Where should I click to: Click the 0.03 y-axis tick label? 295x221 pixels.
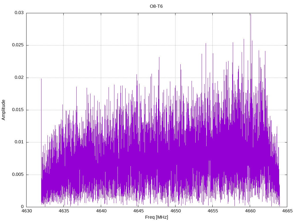(19, 13)
